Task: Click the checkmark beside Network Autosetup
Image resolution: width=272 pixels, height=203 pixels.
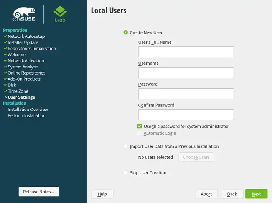Action: point(5,36)
